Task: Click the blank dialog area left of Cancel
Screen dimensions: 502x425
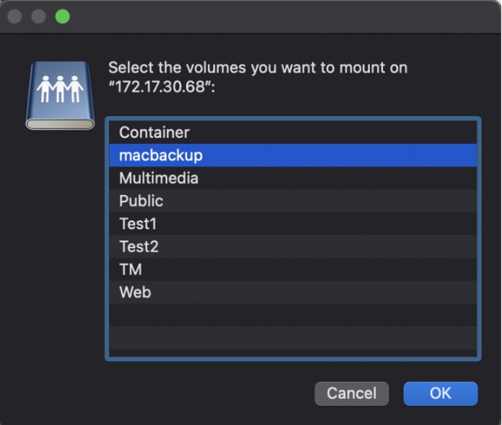Action: [x=182, y=393]
